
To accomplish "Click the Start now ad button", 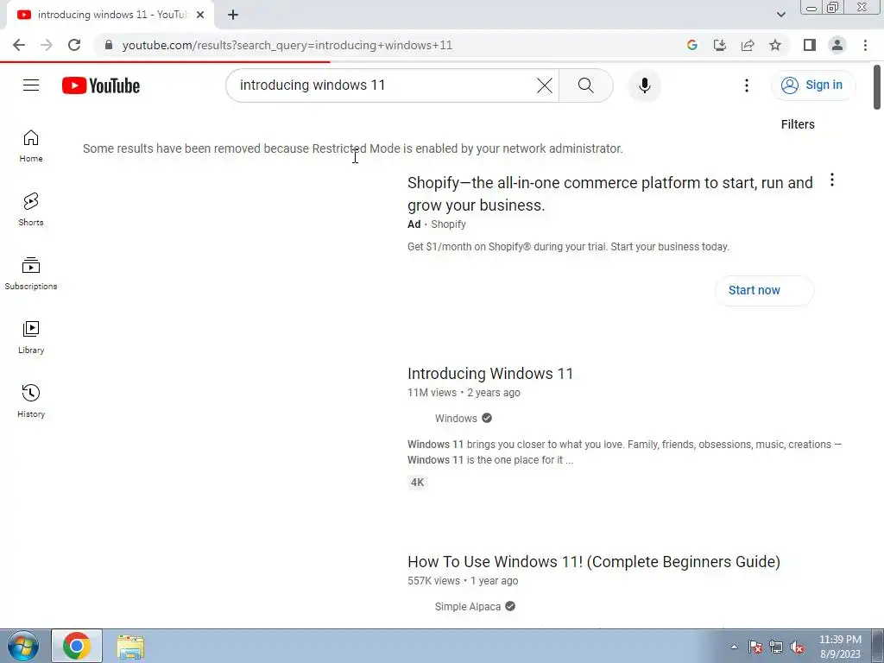I will coord(764,290).
